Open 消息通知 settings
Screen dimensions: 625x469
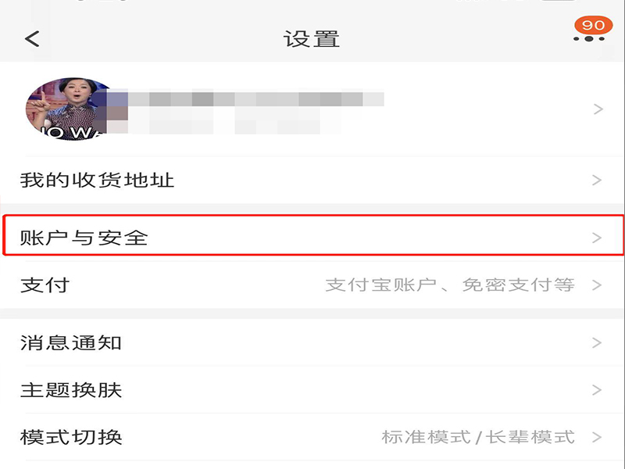(x=312, y=342)
